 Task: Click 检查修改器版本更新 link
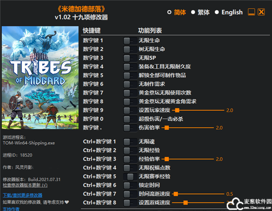[25, 185]
